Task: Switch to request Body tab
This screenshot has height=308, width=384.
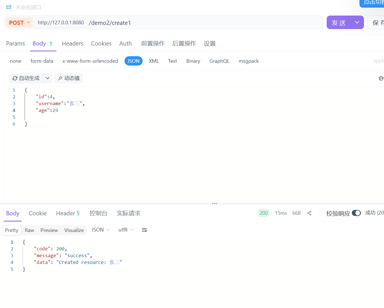Action: [43, 44]
